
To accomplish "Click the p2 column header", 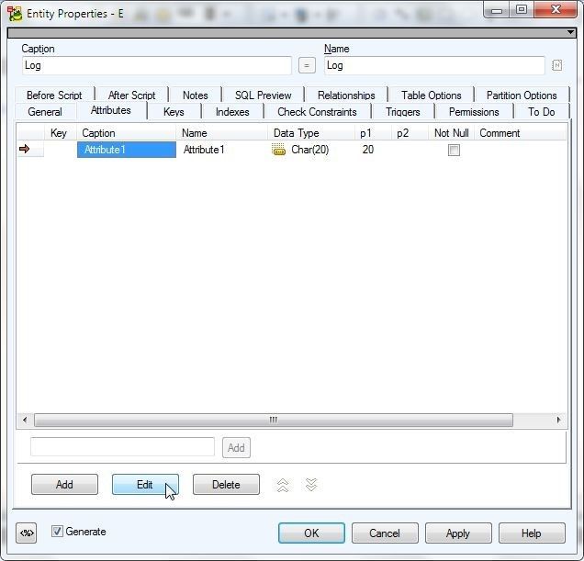I will 410,133.
